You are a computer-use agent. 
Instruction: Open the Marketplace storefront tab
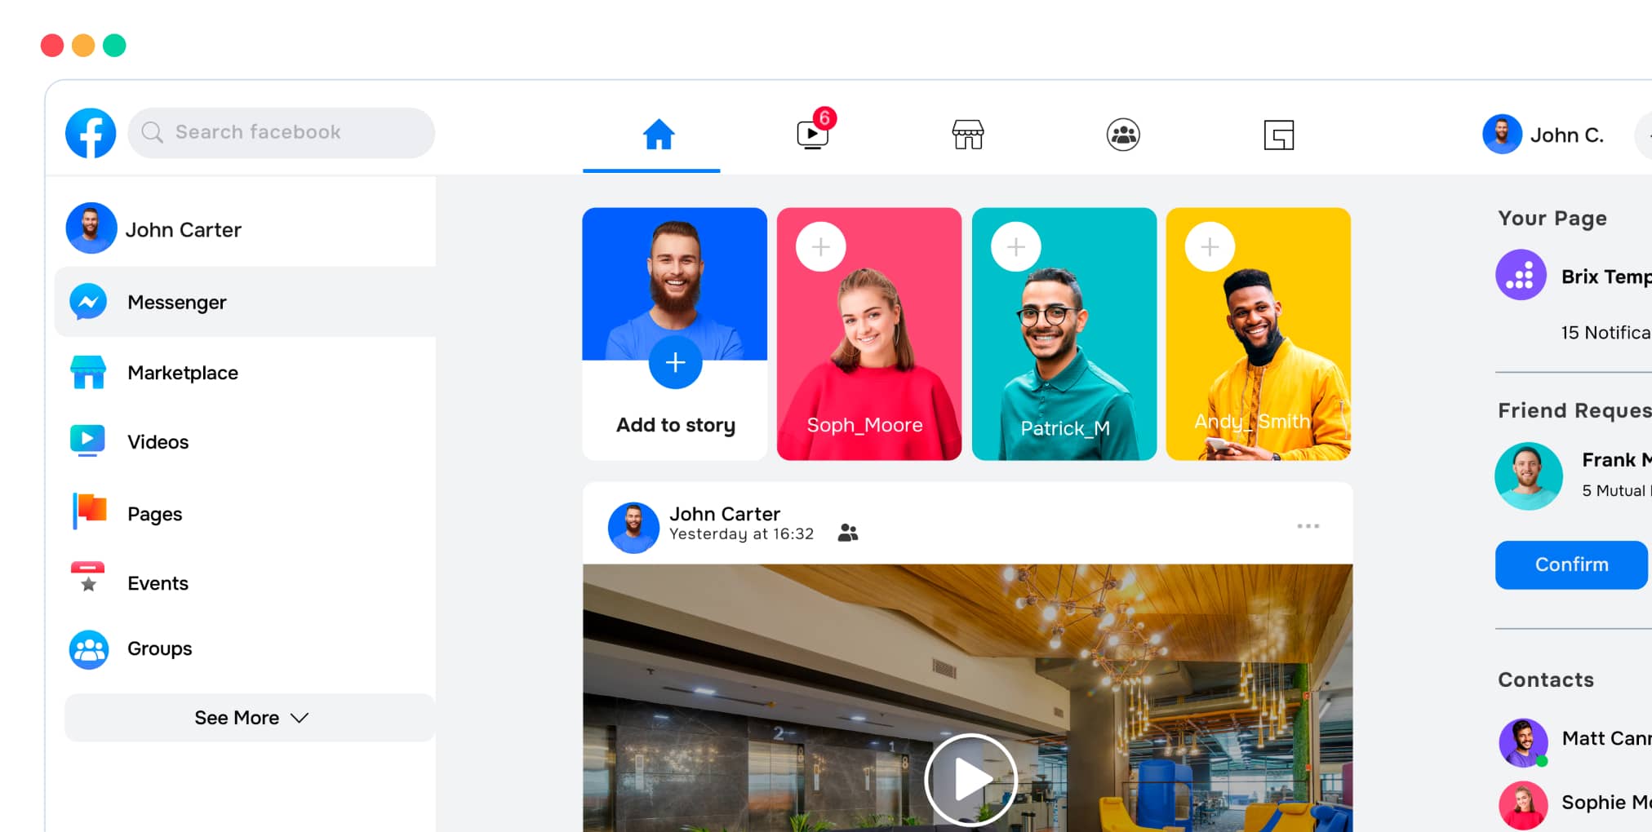(968, 135)
